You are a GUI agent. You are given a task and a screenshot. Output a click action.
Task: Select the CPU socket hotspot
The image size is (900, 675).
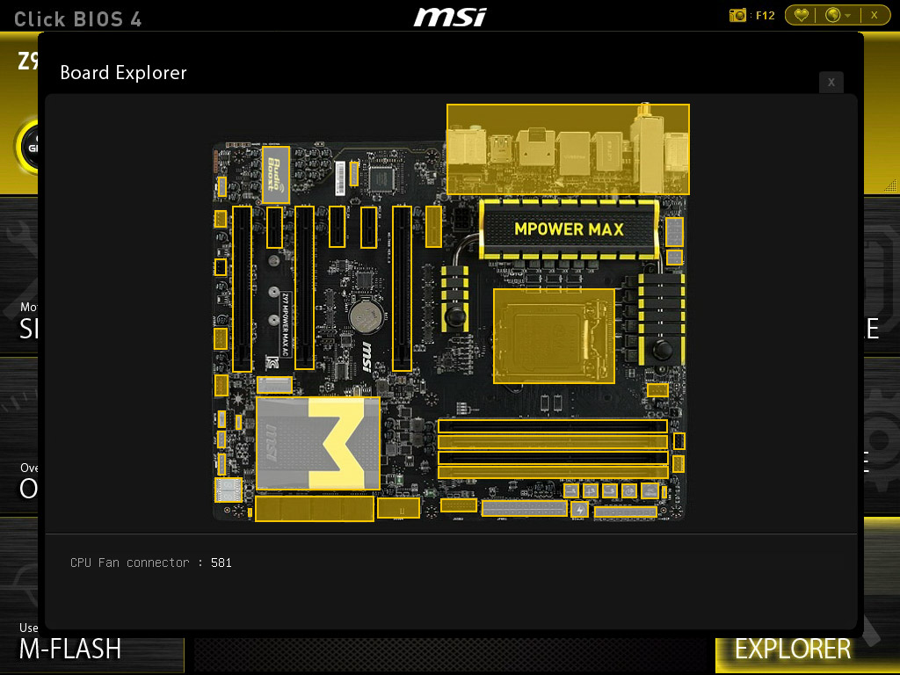coord(554,336)
